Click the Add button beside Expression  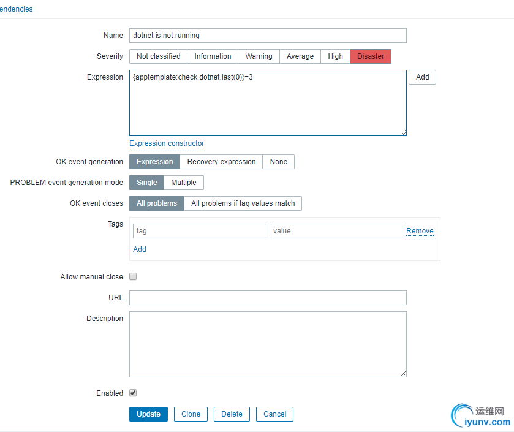tap(422, 77)
